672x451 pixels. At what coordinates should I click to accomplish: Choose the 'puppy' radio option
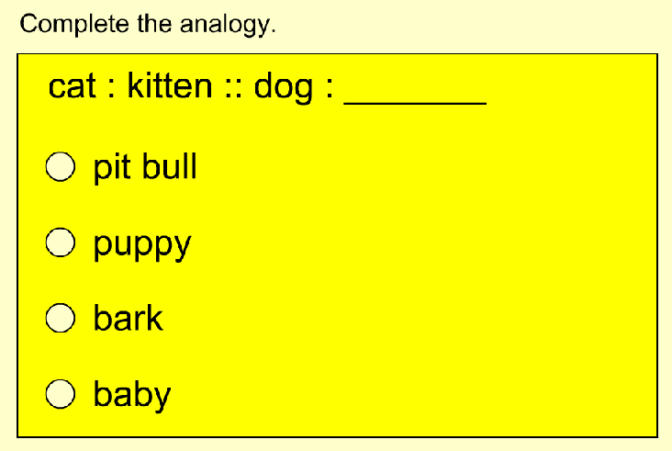pyautogui.click(x=61, y=242)
